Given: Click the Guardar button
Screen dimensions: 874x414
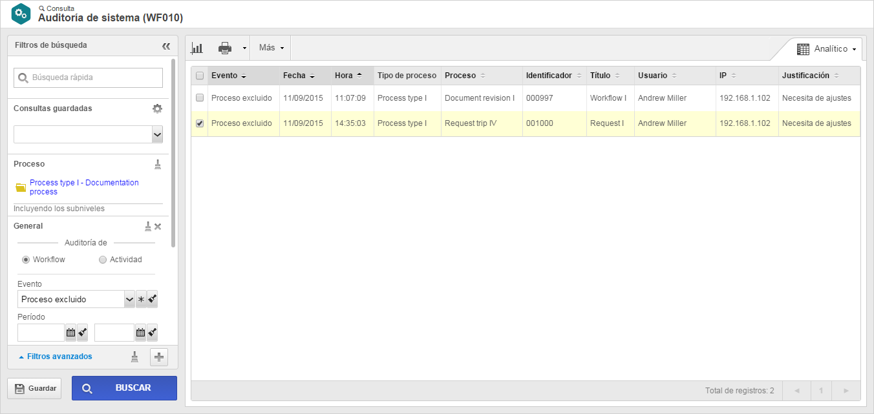Looking at the screenshot, I should pyautogui.click(x=34, y=388).
